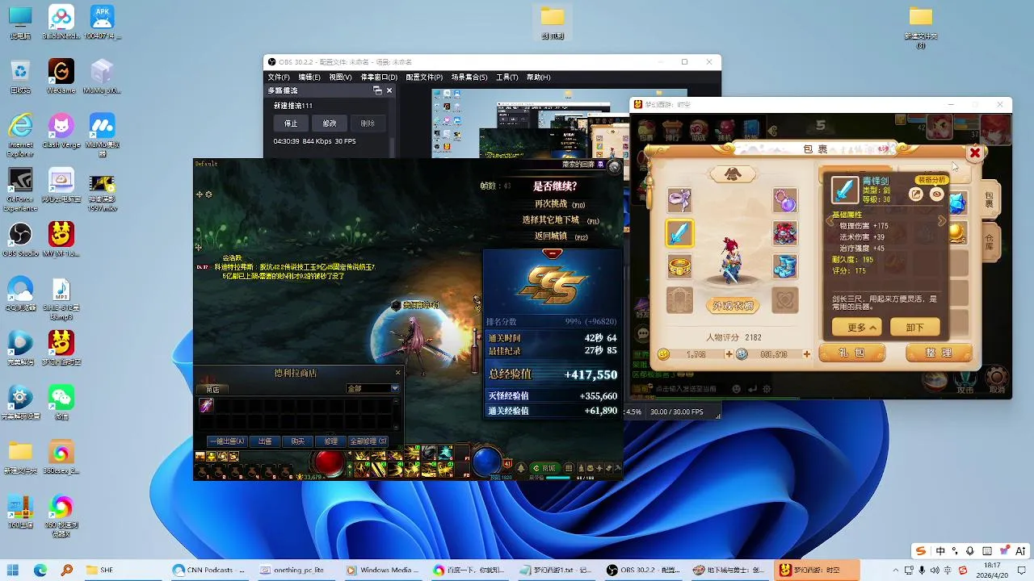Select equipped blue sword slot in inventory
This screenshot has height=581, width=1034.
(679, 233)
